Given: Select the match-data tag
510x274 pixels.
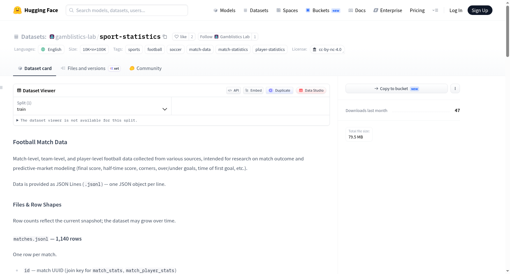Looking at the screenshot, I should pyautogui.click(x=200, y=49).
